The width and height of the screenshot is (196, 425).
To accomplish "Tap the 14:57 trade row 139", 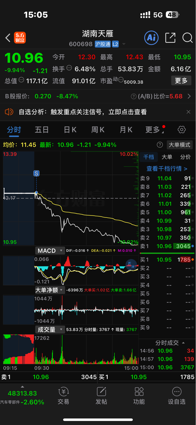I will 167,359.
